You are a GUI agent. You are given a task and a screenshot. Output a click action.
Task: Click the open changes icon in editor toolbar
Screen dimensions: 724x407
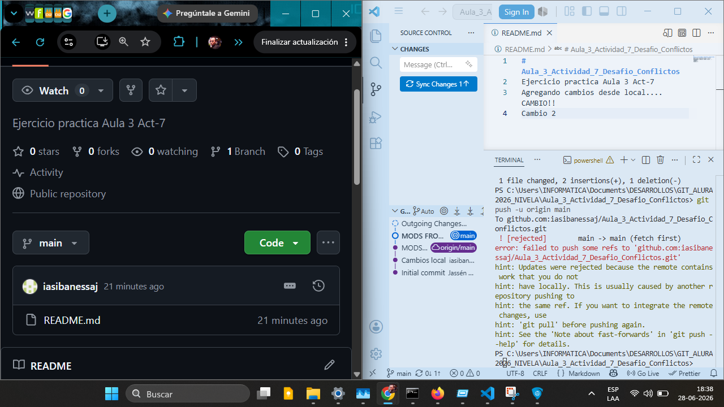pos(682,33)
